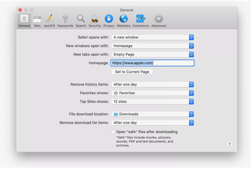The height and width of the screenshot is (169, 251).
Task: Enable Open safe files after downloading
Action: pyautogui.click(x=113, y=132)
